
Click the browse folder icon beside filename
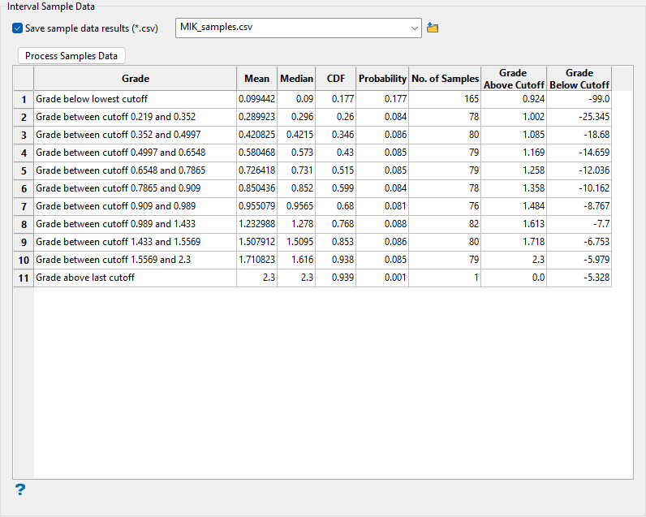433,28
